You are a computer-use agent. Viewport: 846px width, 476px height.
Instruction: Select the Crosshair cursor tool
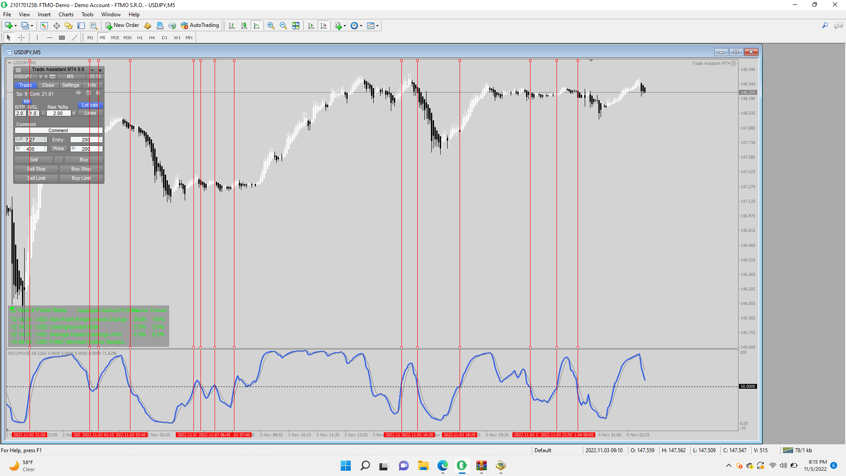coord(21,38)
